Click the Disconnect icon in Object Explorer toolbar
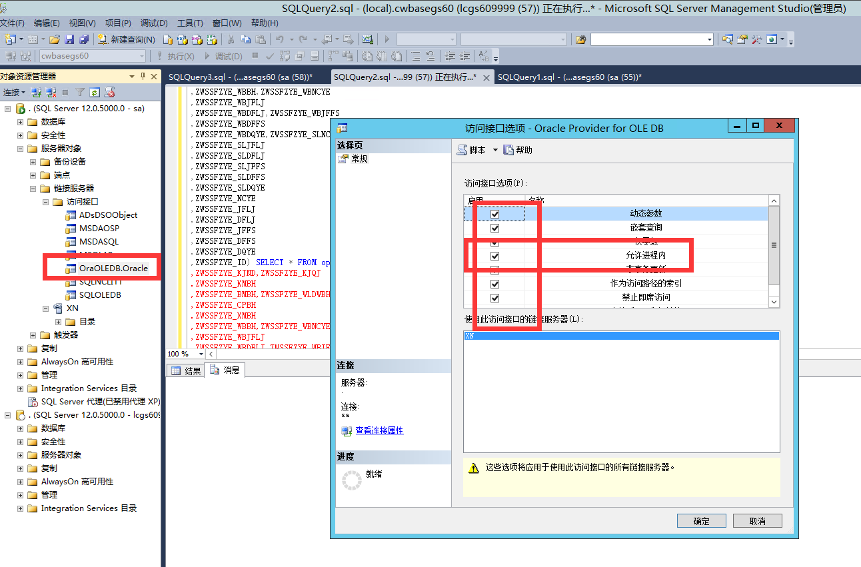The width and height of the screenshot is (861, 567). [51, 93]
